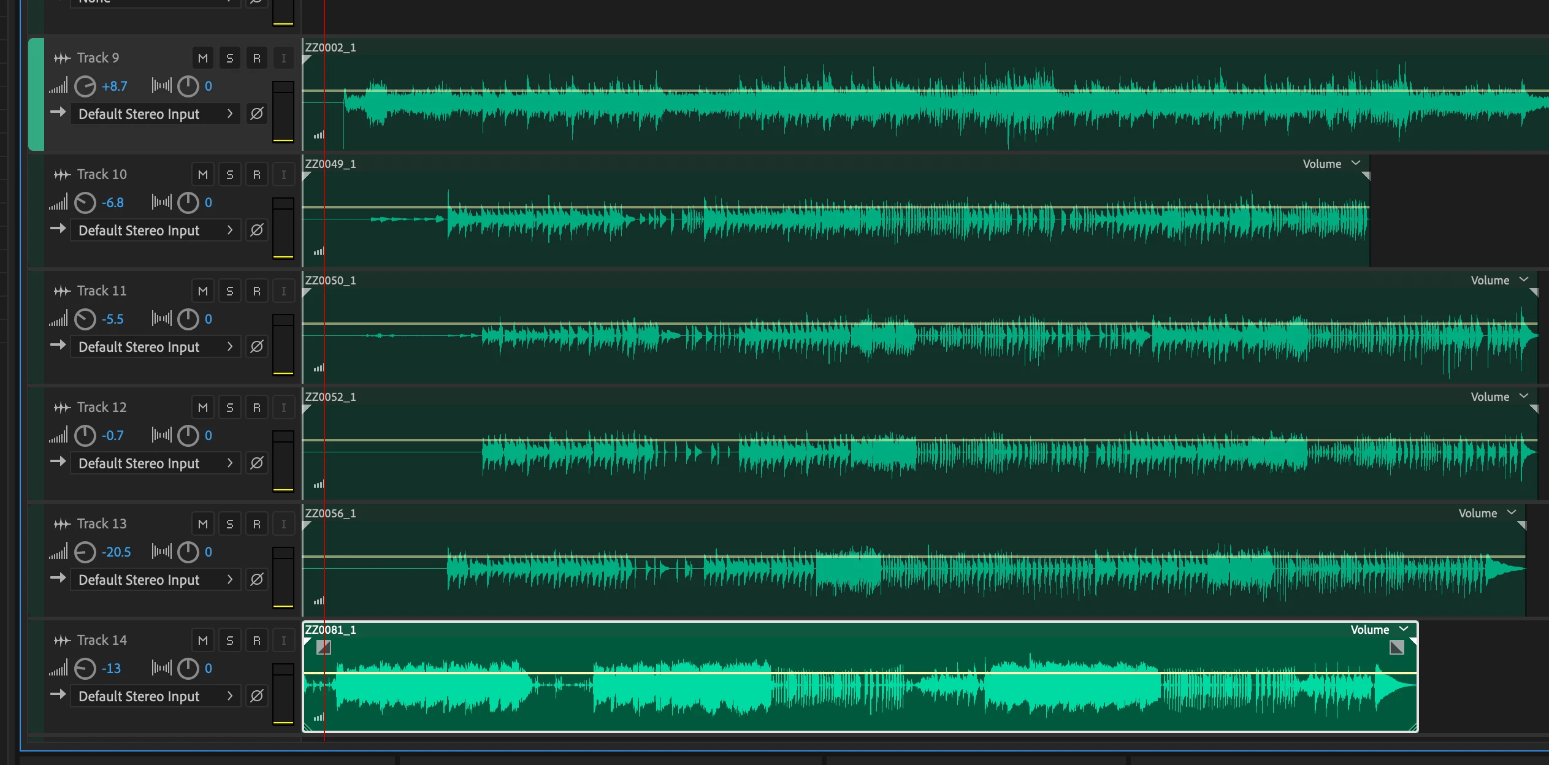Click the Track 10 waveform icon beside its name
This screenshot has width=1549, height=765.
(62, 175)
